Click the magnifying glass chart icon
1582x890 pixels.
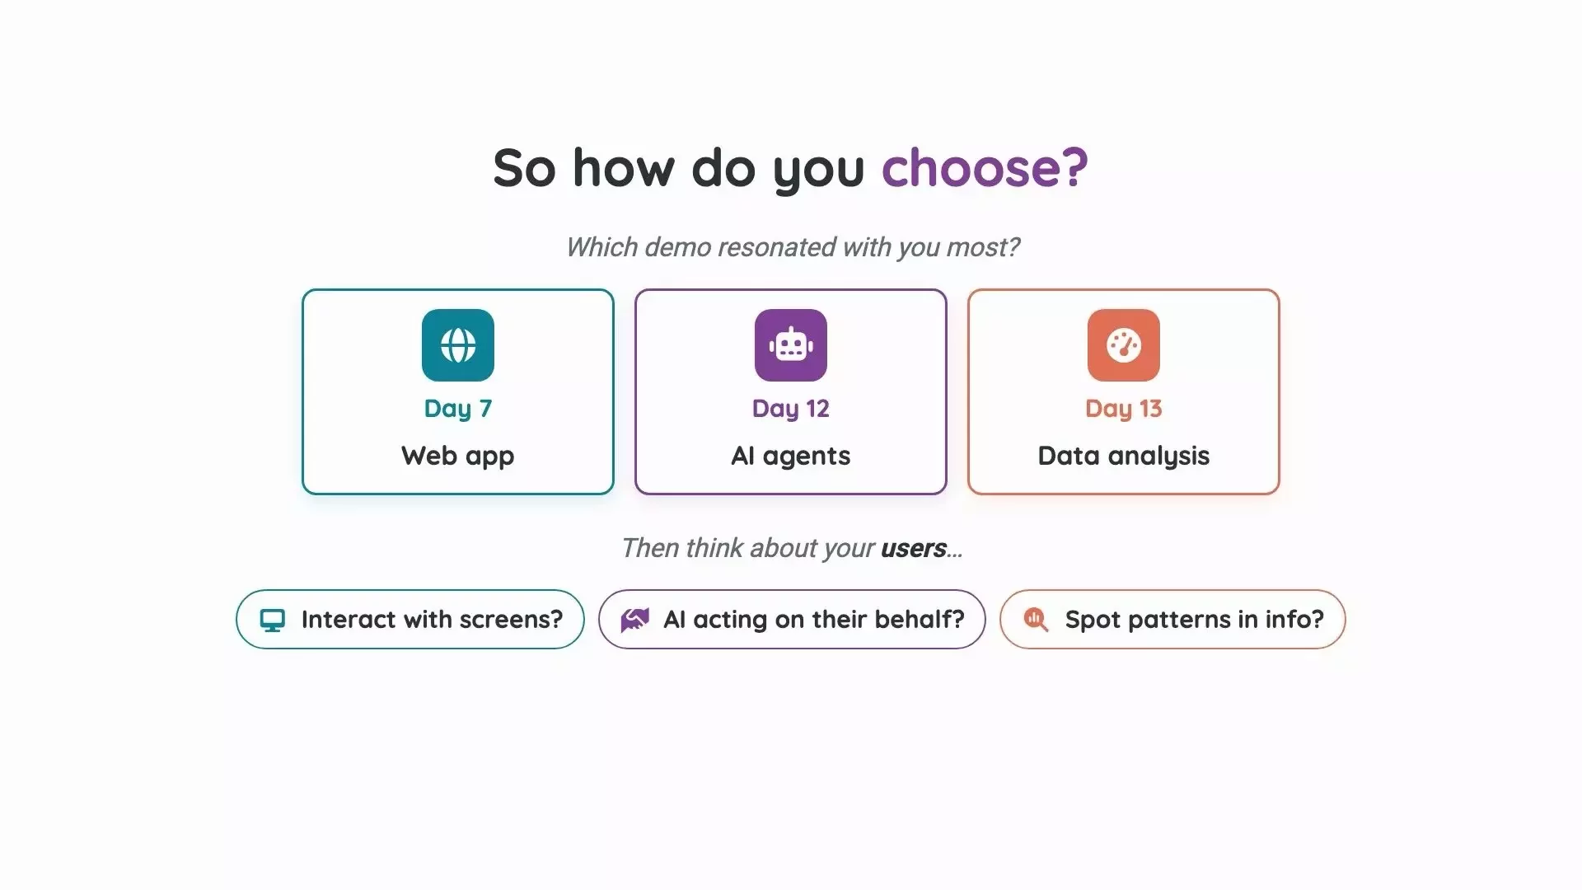1036,620
